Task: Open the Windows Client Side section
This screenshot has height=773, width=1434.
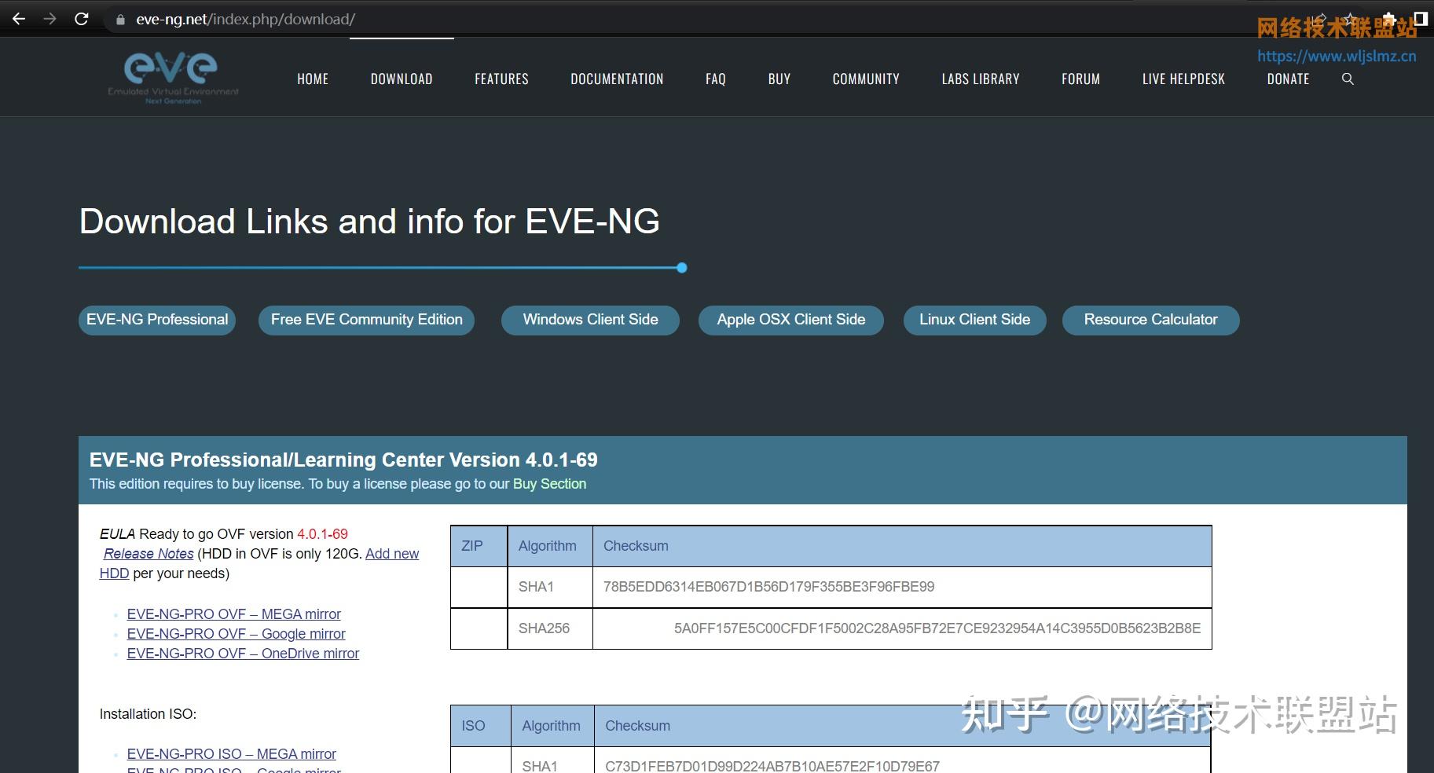Action: (x=589, y=320)
